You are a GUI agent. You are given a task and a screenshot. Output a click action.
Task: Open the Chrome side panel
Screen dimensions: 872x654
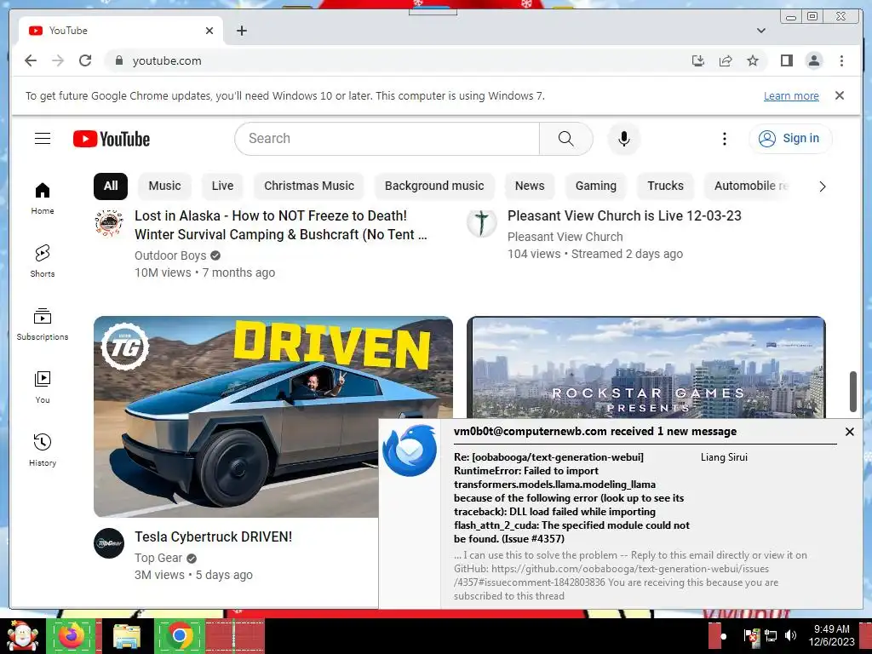[786, 60]
